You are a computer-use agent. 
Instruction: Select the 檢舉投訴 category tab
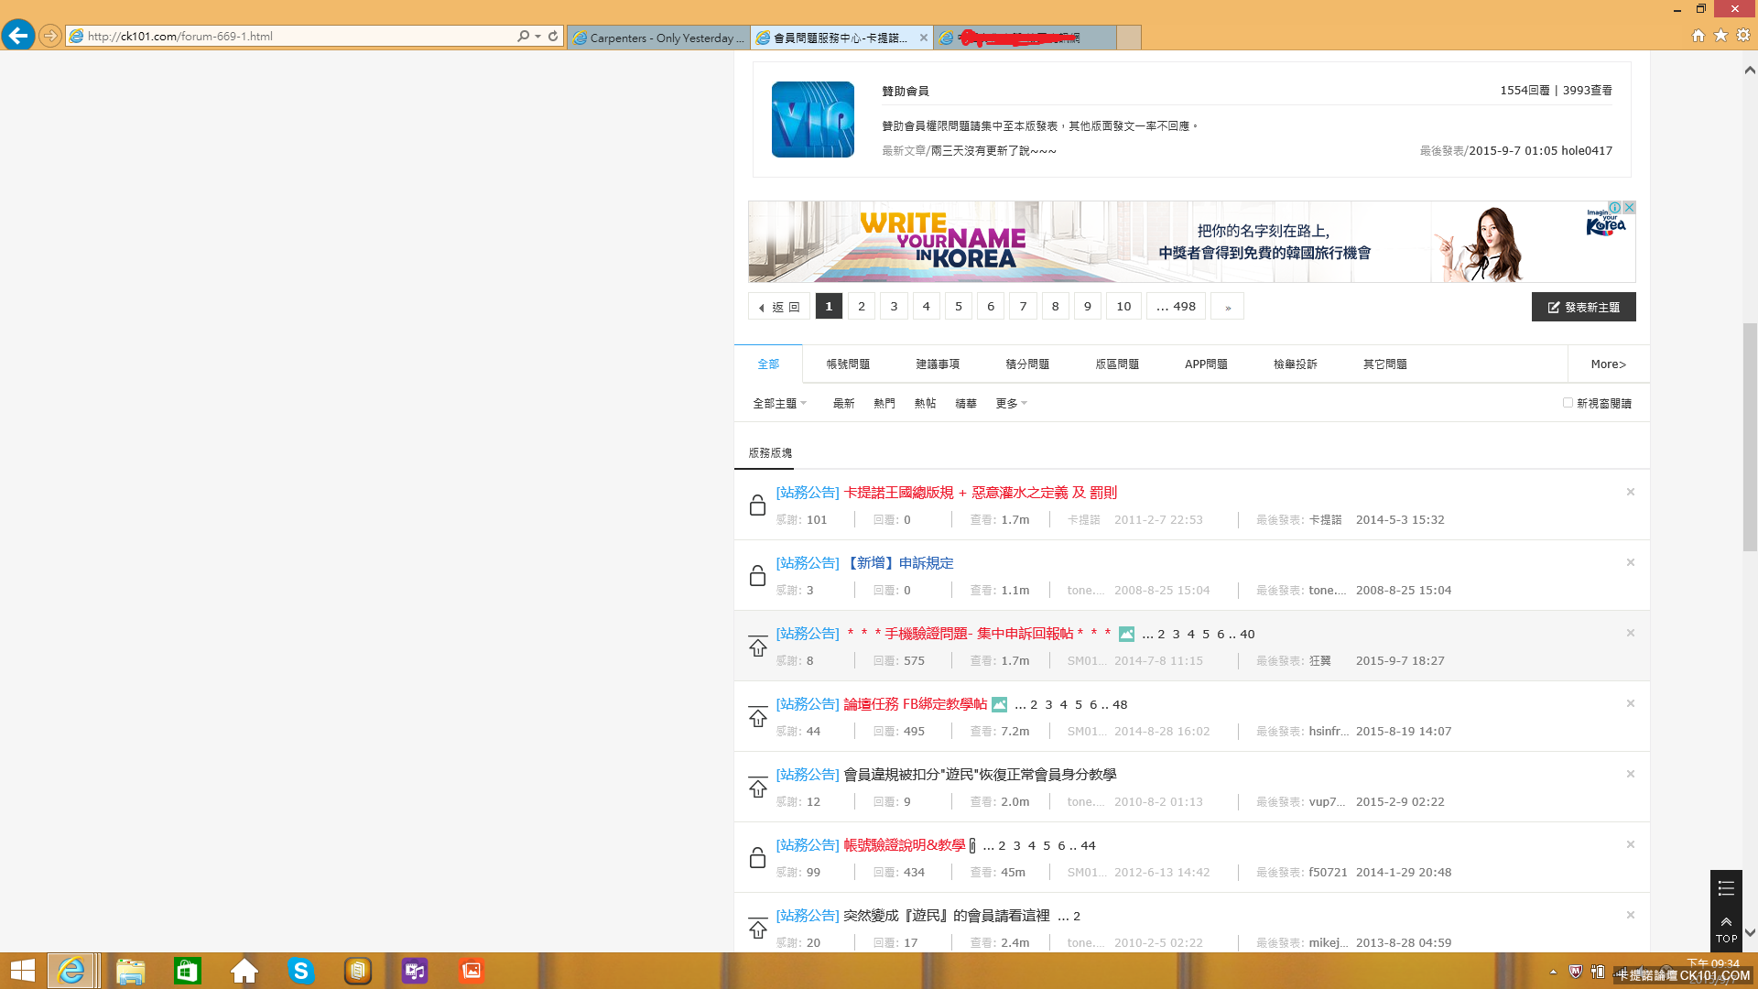click(1295, 364)
